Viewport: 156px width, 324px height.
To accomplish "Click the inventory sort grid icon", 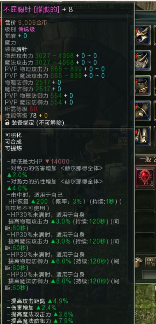I will [150, 262].
